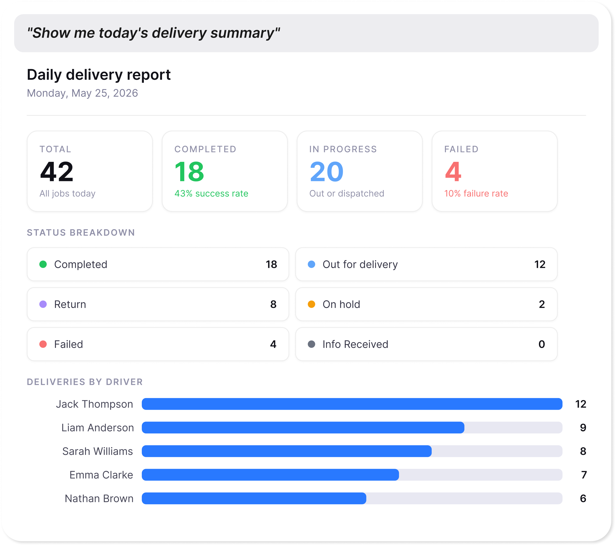Click Sarah Williams' delivery progress bar
The height and width of the screenshot is (546, 616).
pyautogui.click(x=352, y=451)
